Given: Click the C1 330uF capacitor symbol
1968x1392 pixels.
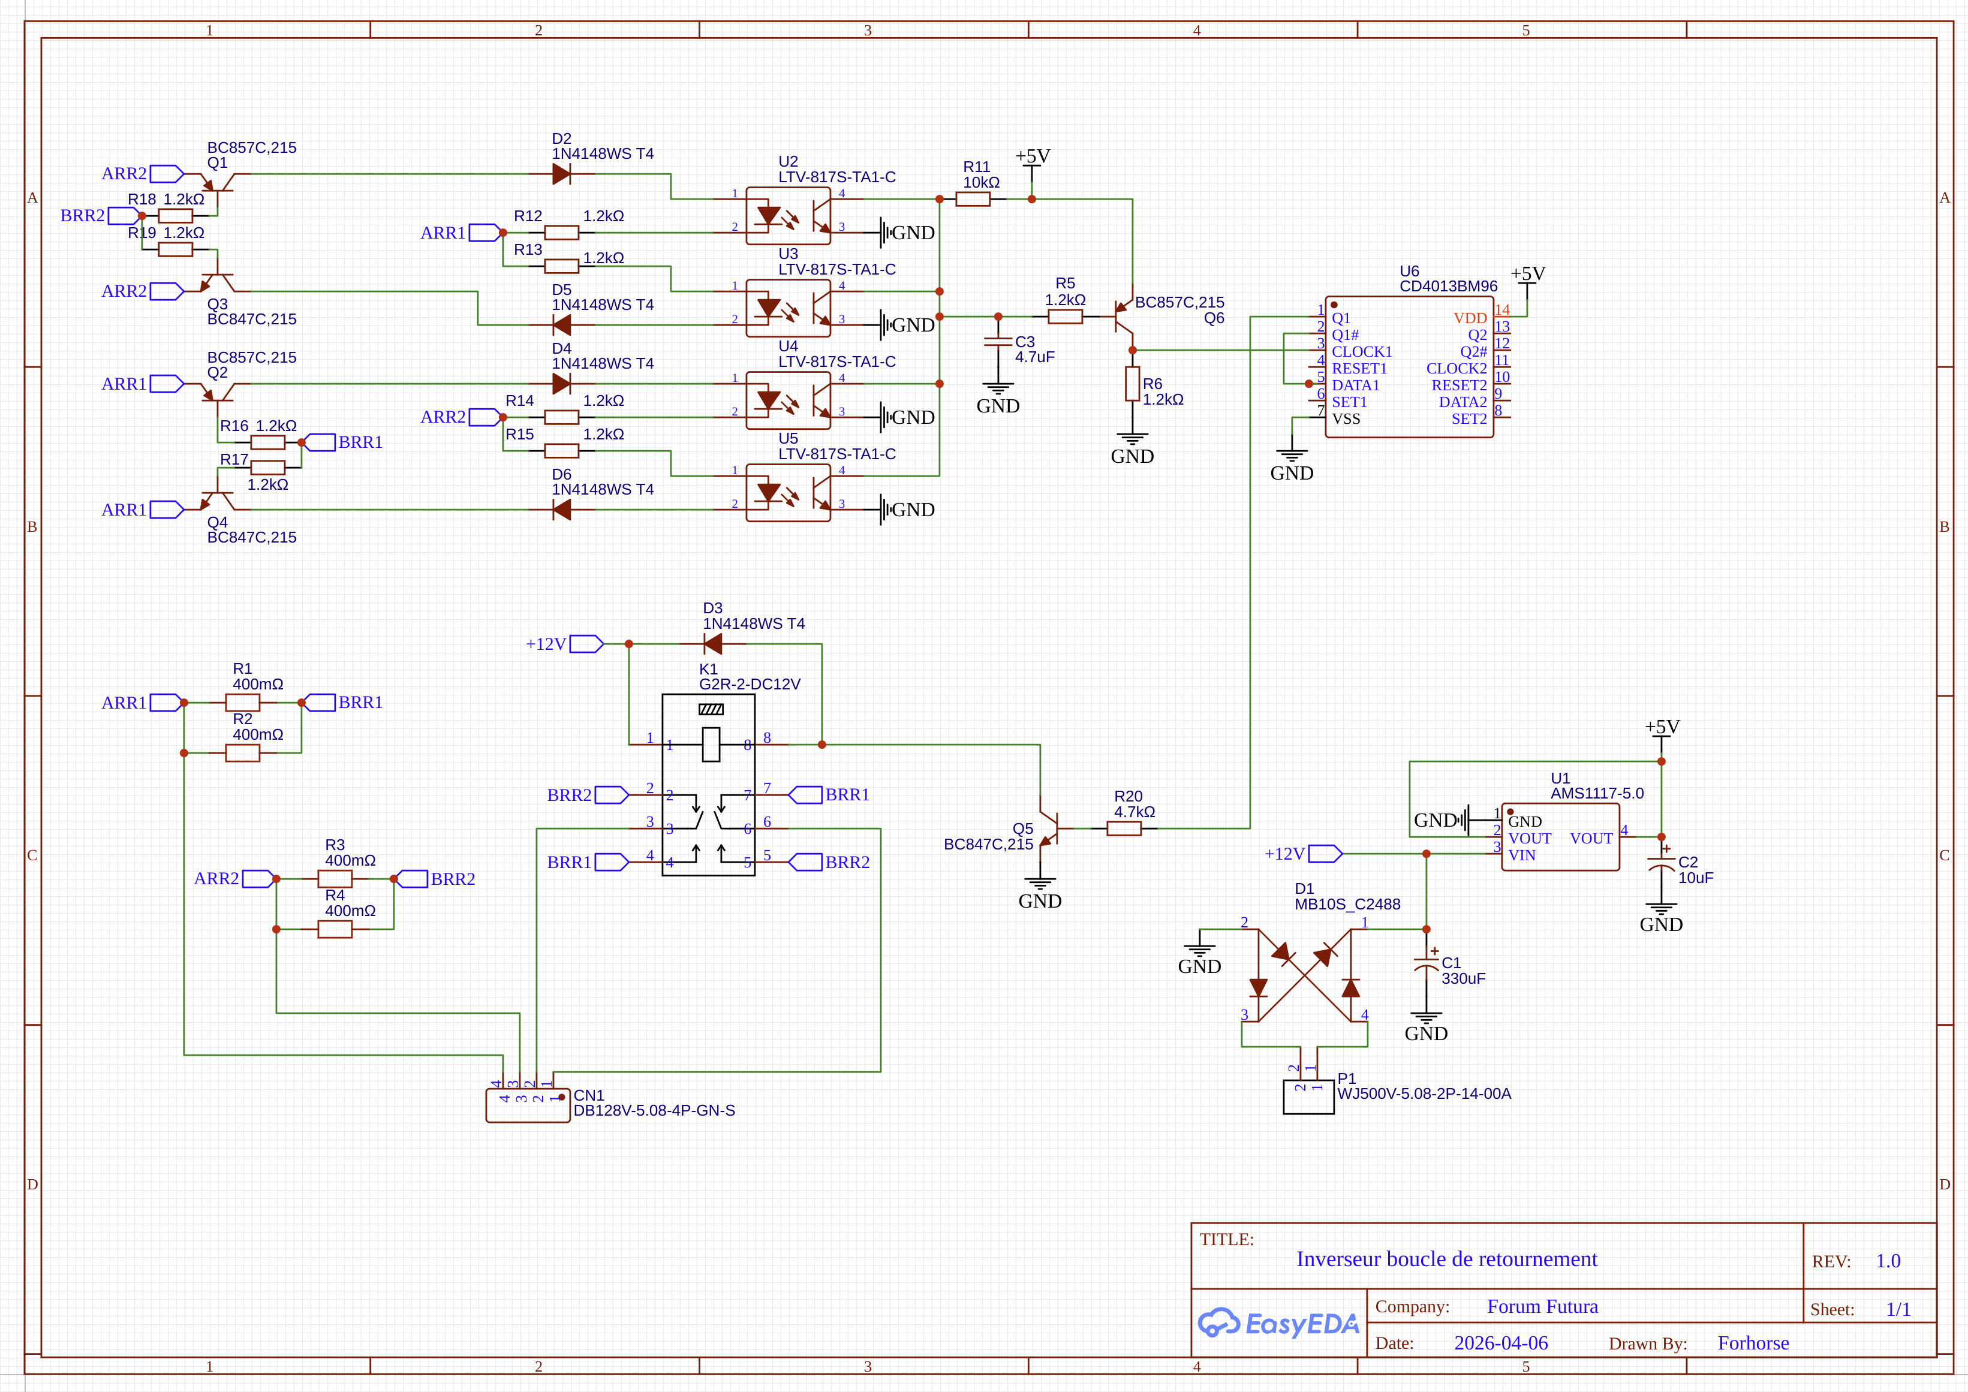Looking at the screenshot, I should (x=1427, y=963).
